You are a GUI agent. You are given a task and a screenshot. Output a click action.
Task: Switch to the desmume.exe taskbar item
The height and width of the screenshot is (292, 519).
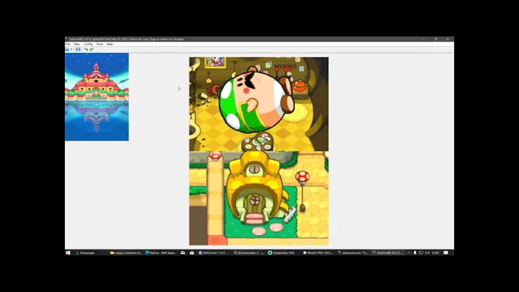(353, 253)
